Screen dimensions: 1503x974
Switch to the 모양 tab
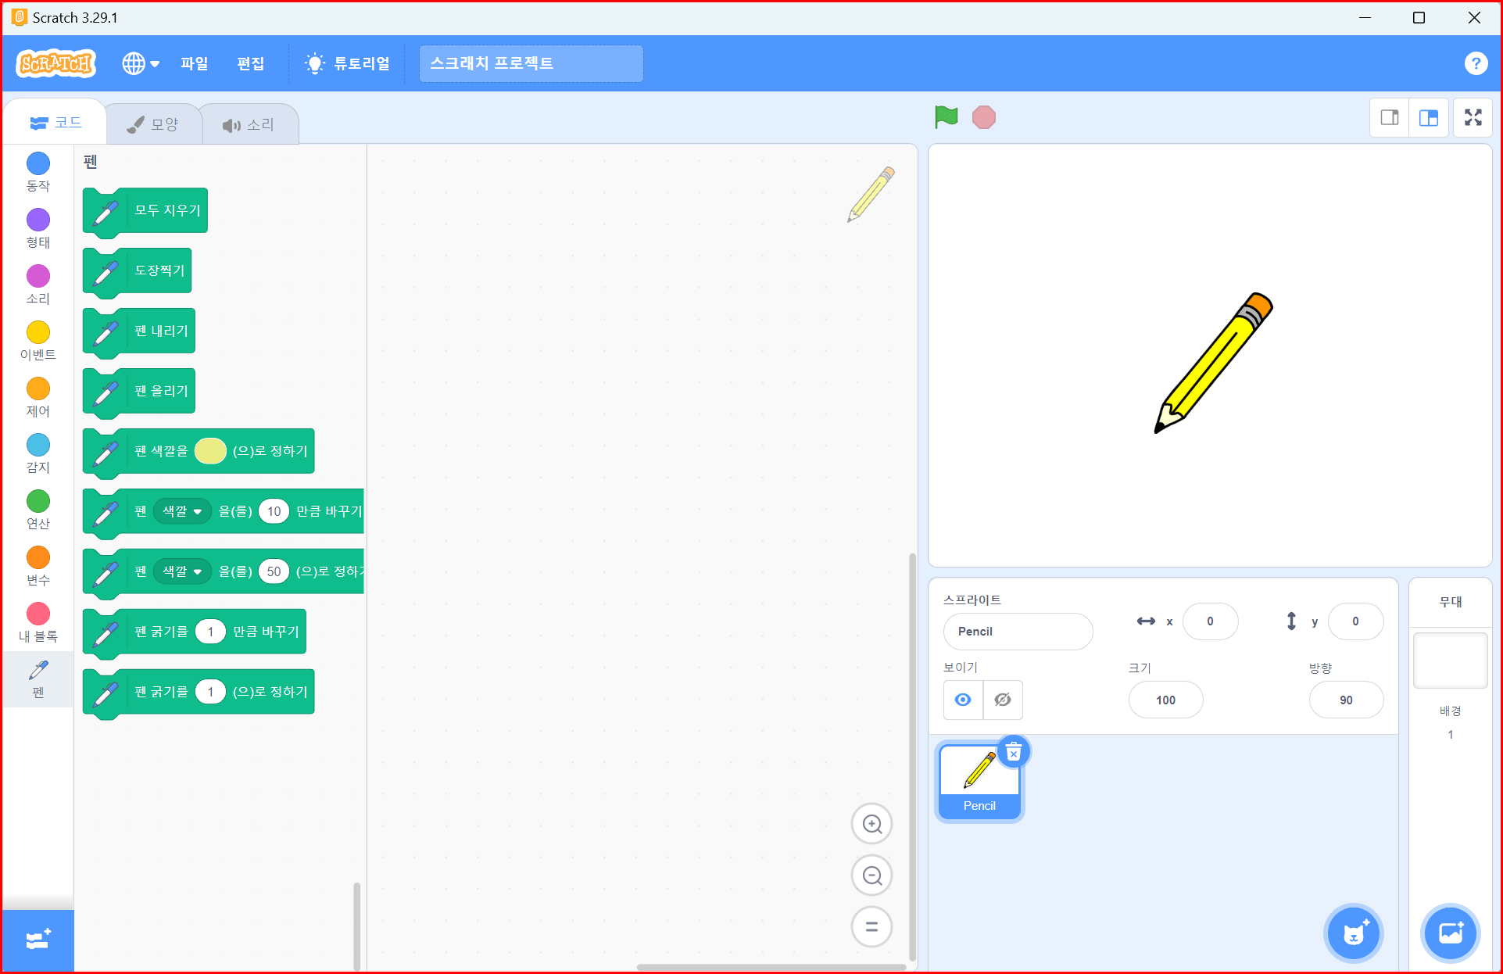tap(154, 124)
